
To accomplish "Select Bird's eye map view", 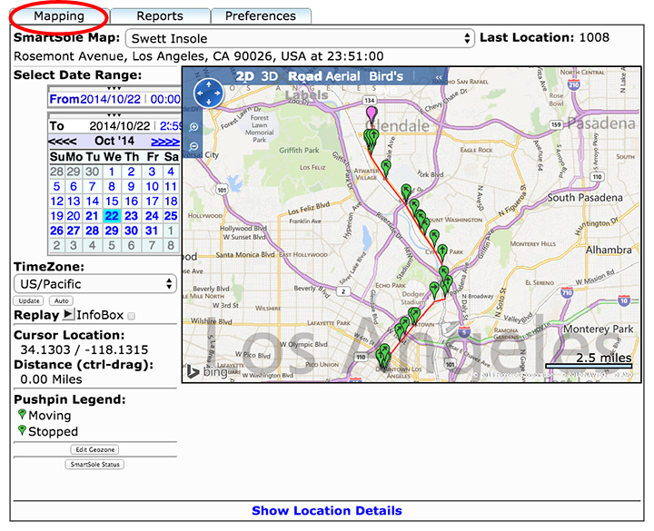I will point(386,76).
